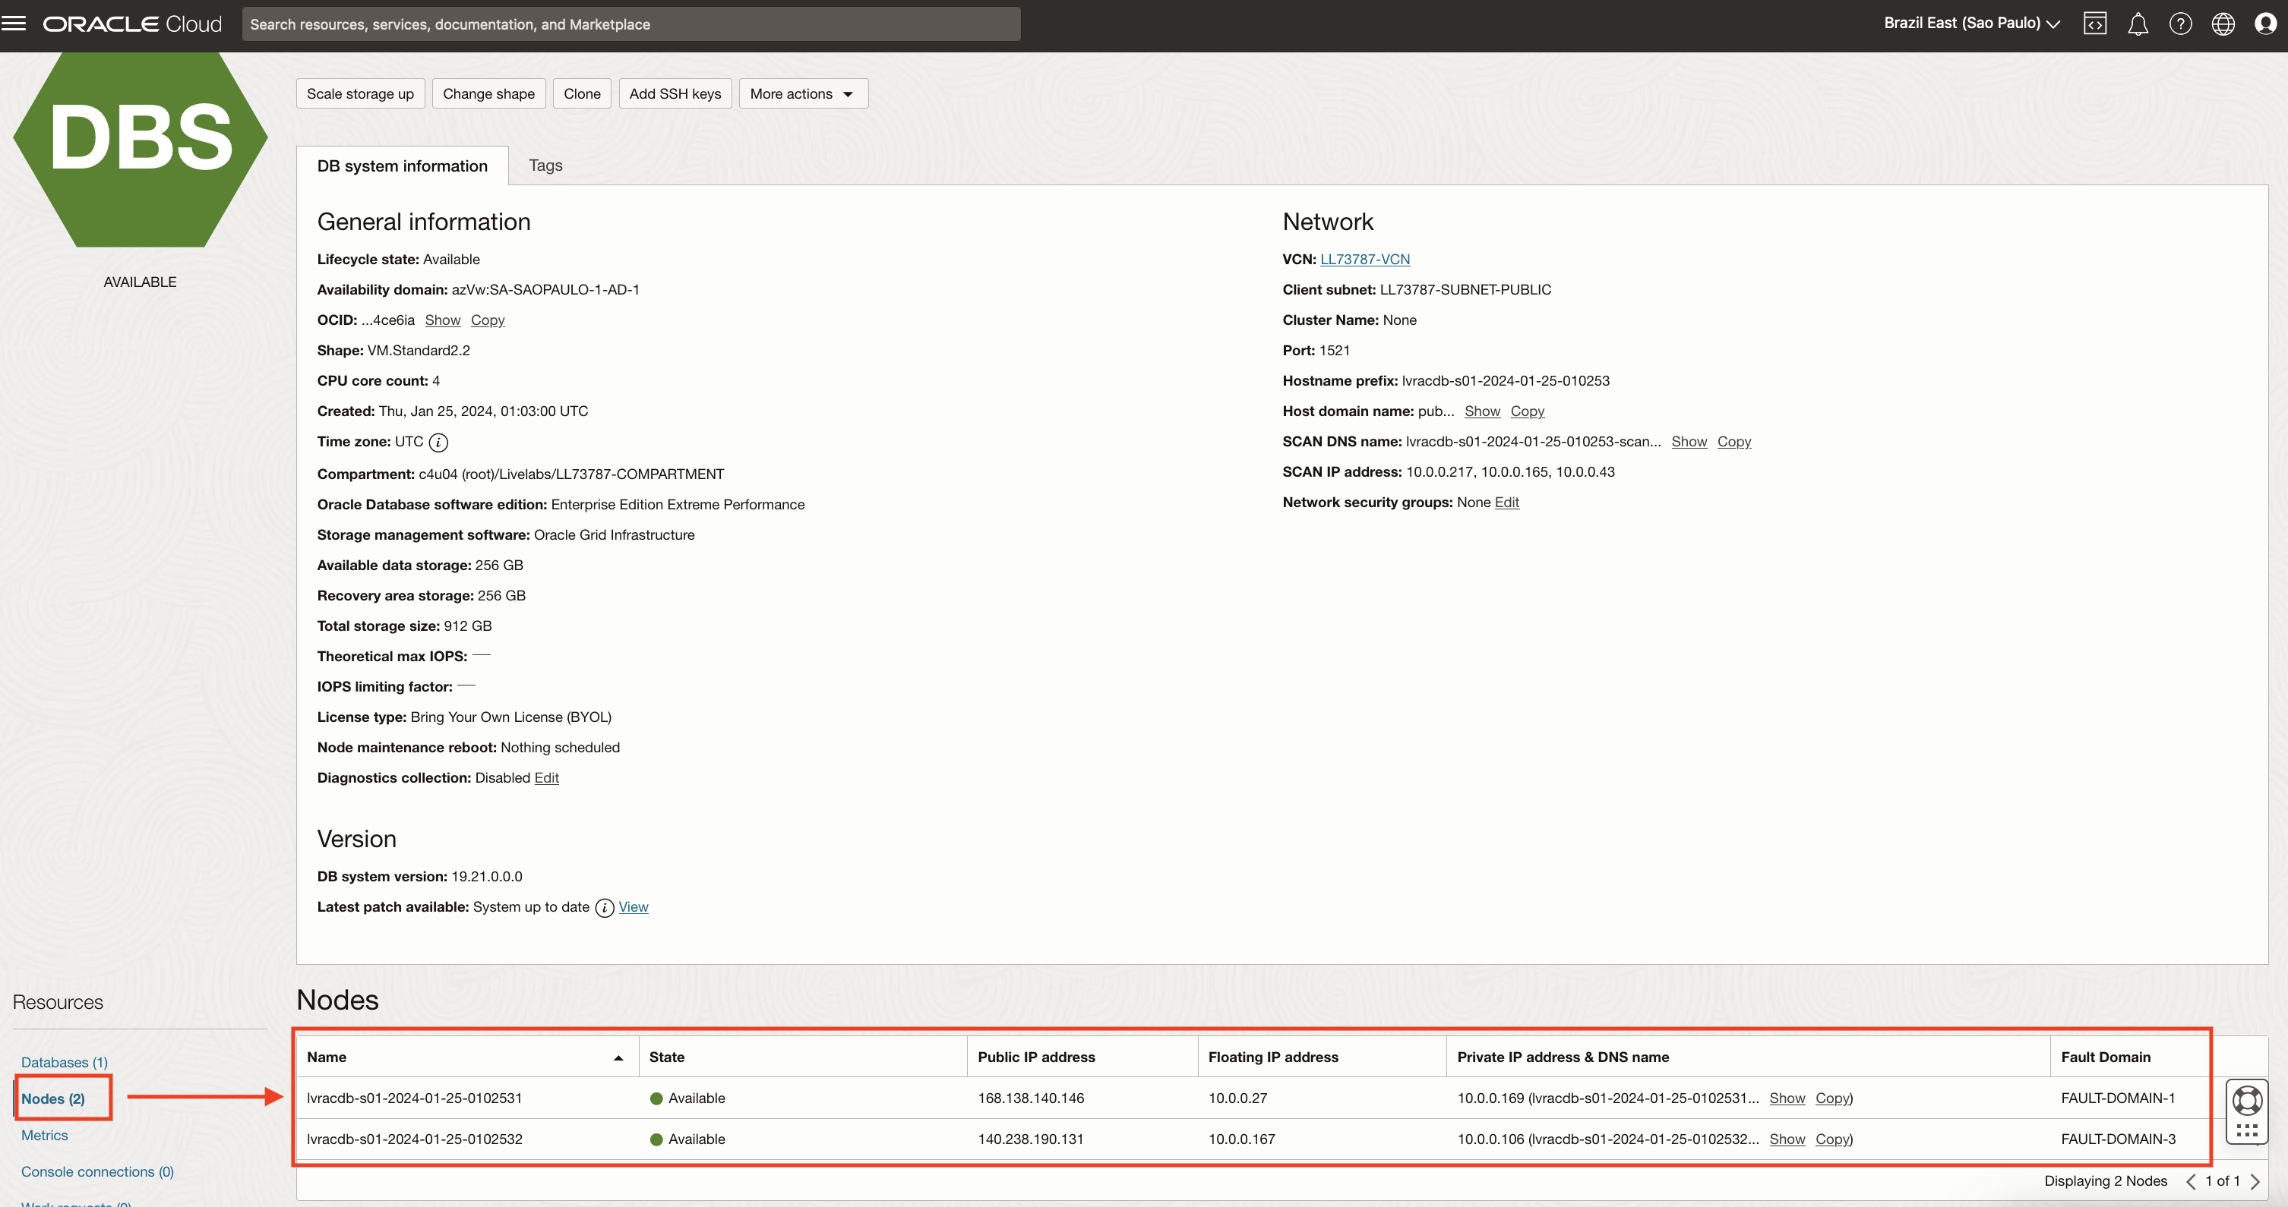The width and height of the screenshot is (2288, 1207).
Task: Click the language globe icon
Action: pyautogui.click(x=2222, y=24)
